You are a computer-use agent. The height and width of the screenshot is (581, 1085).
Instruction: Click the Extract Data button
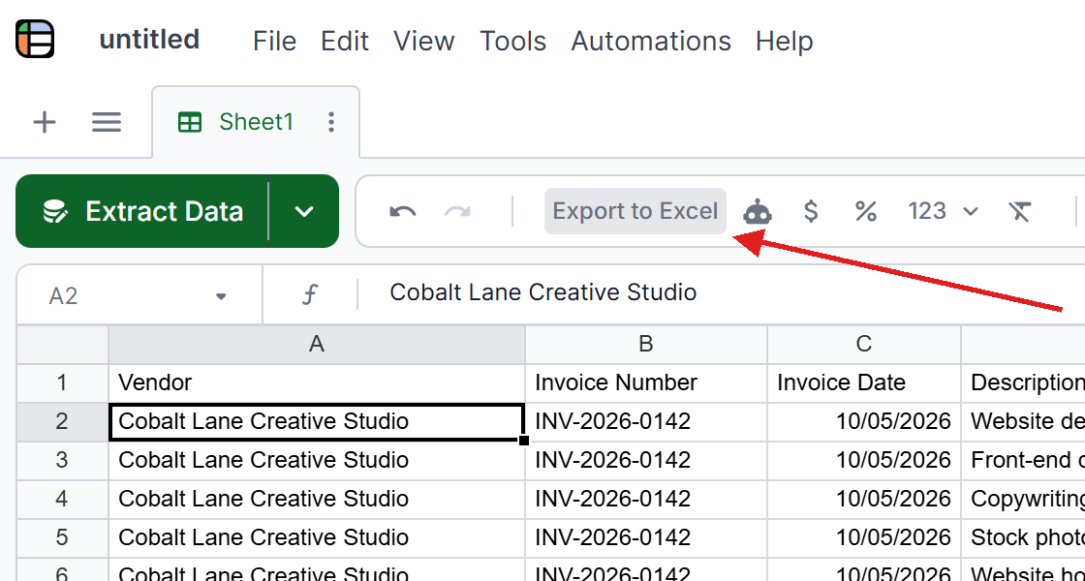point(141,211)
